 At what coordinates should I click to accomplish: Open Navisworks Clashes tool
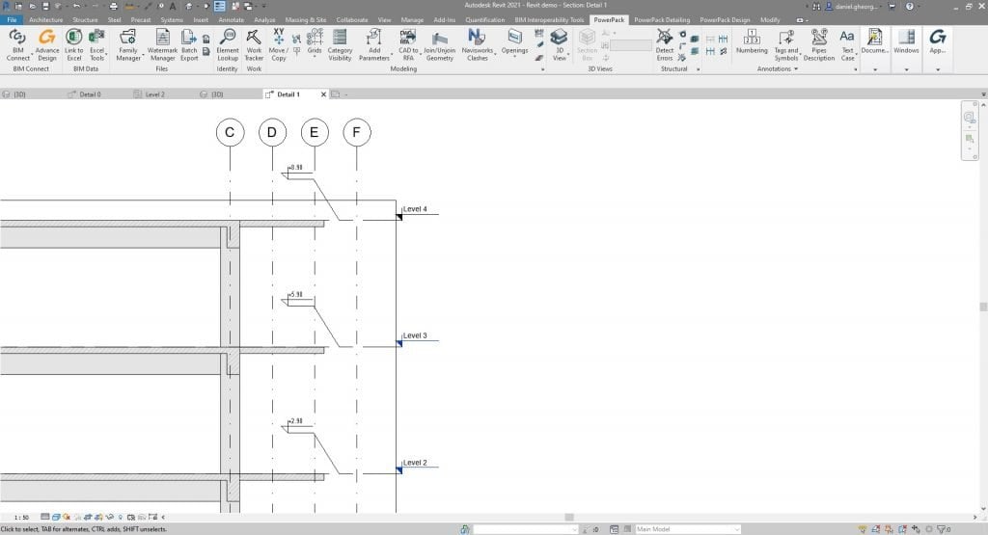[x=477, y=44]
